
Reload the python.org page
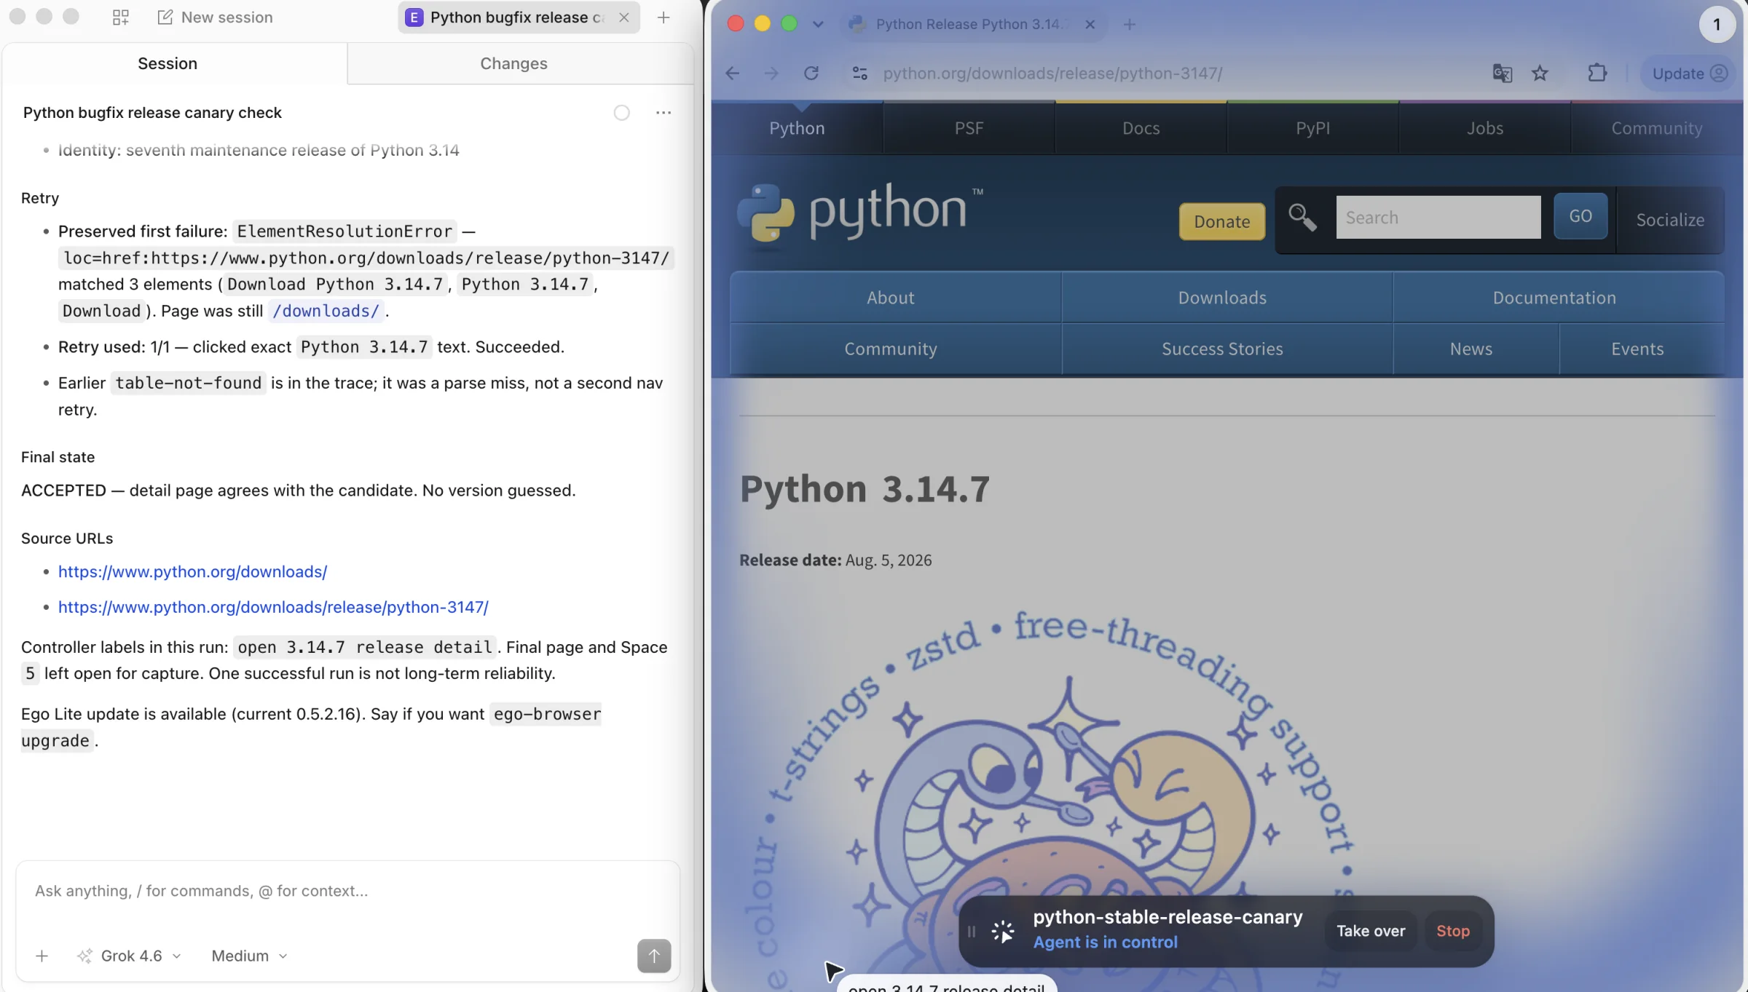point(811,74)
